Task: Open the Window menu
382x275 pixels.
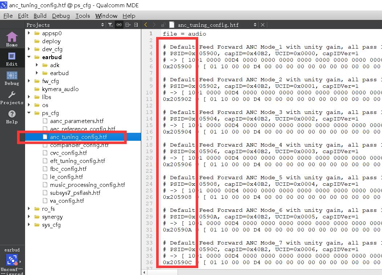Action: coord(106,16)
